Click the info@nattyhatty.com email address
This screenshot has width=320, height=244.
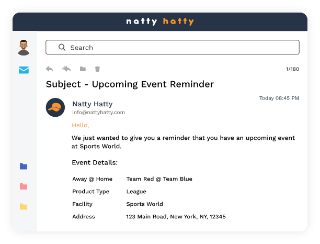click(98, 112)
